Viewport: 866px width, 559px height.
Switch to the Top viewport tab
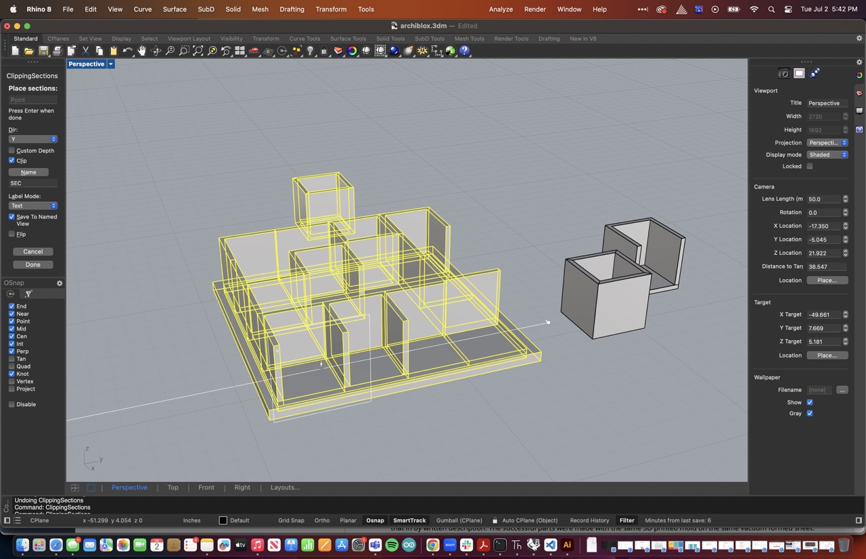(x=173, y=487)
